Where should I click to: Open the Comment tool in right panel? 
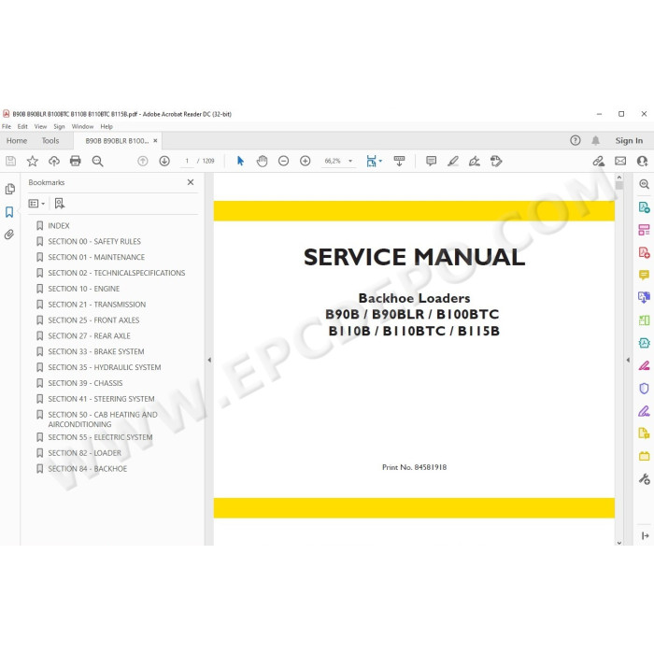pyautogui.click(x=644, y=275)
